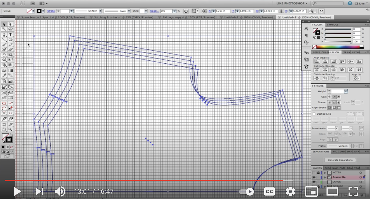Open the Paragraph panel icon in dock
Viewport: 370px width, 199px height.
point(306,36)
